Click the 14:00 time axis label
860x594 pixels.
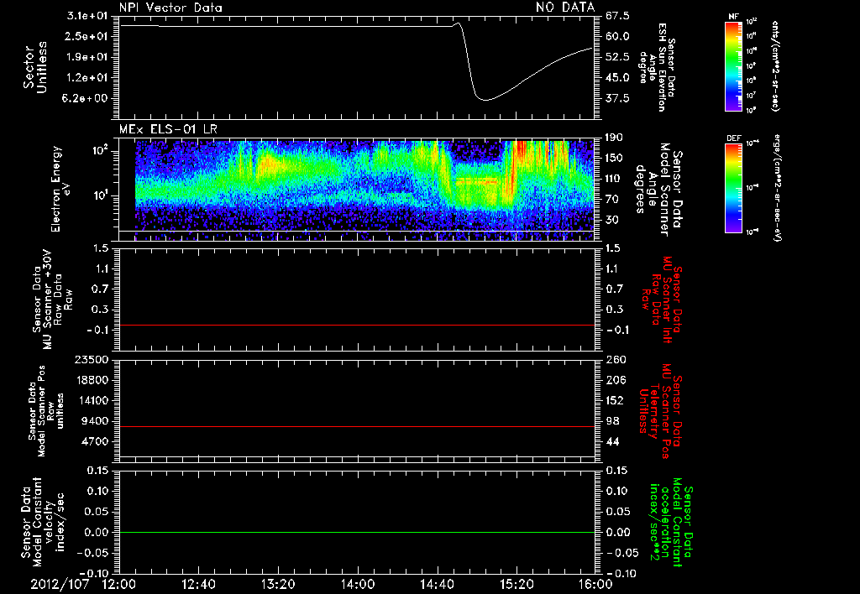(x=357, y=585)
